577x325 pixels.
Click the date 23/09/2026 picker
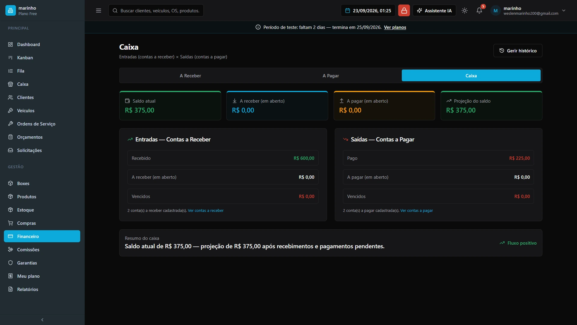tap(368, 11)
